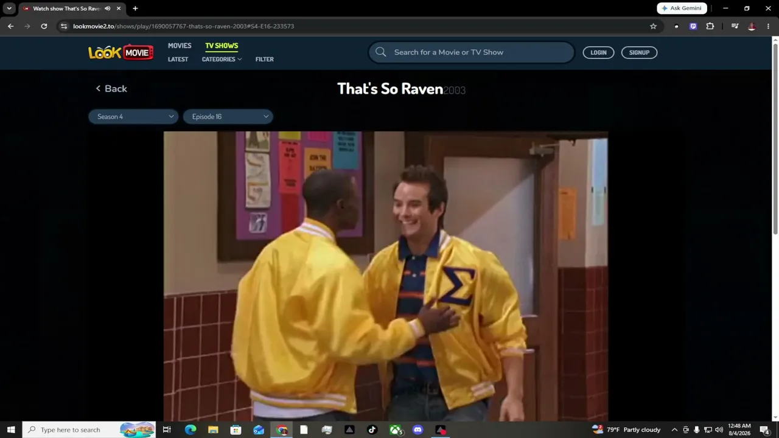Image resolution: width=779 pixels, height=438 pixels.
Task: Click the LOGIN button
Action: coord(598,52)
